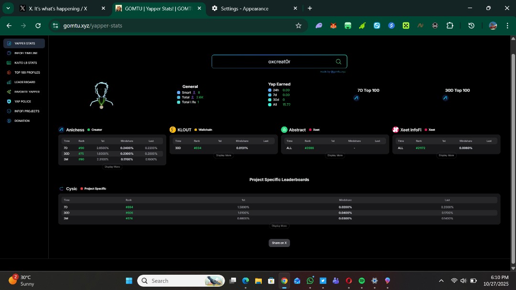This screenshot has width=516, height=290.
Task: Go back in browser
Action: pyautogui.click(x=9, y=26)
